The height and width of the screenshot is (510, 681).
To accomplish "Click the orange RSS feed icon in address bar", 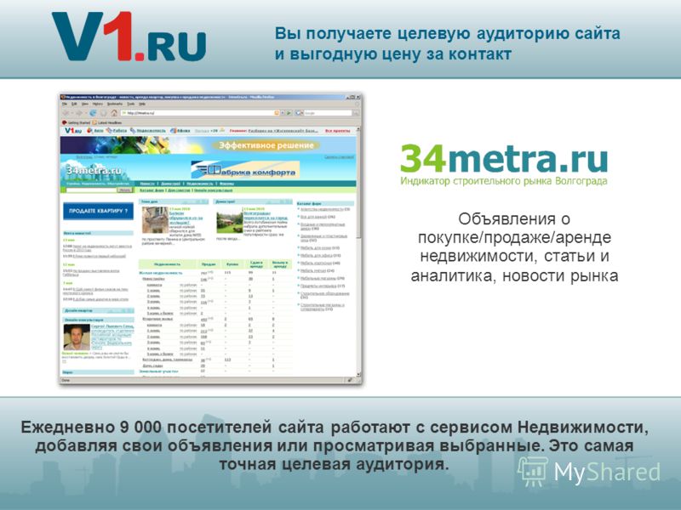I will (276, 113).
